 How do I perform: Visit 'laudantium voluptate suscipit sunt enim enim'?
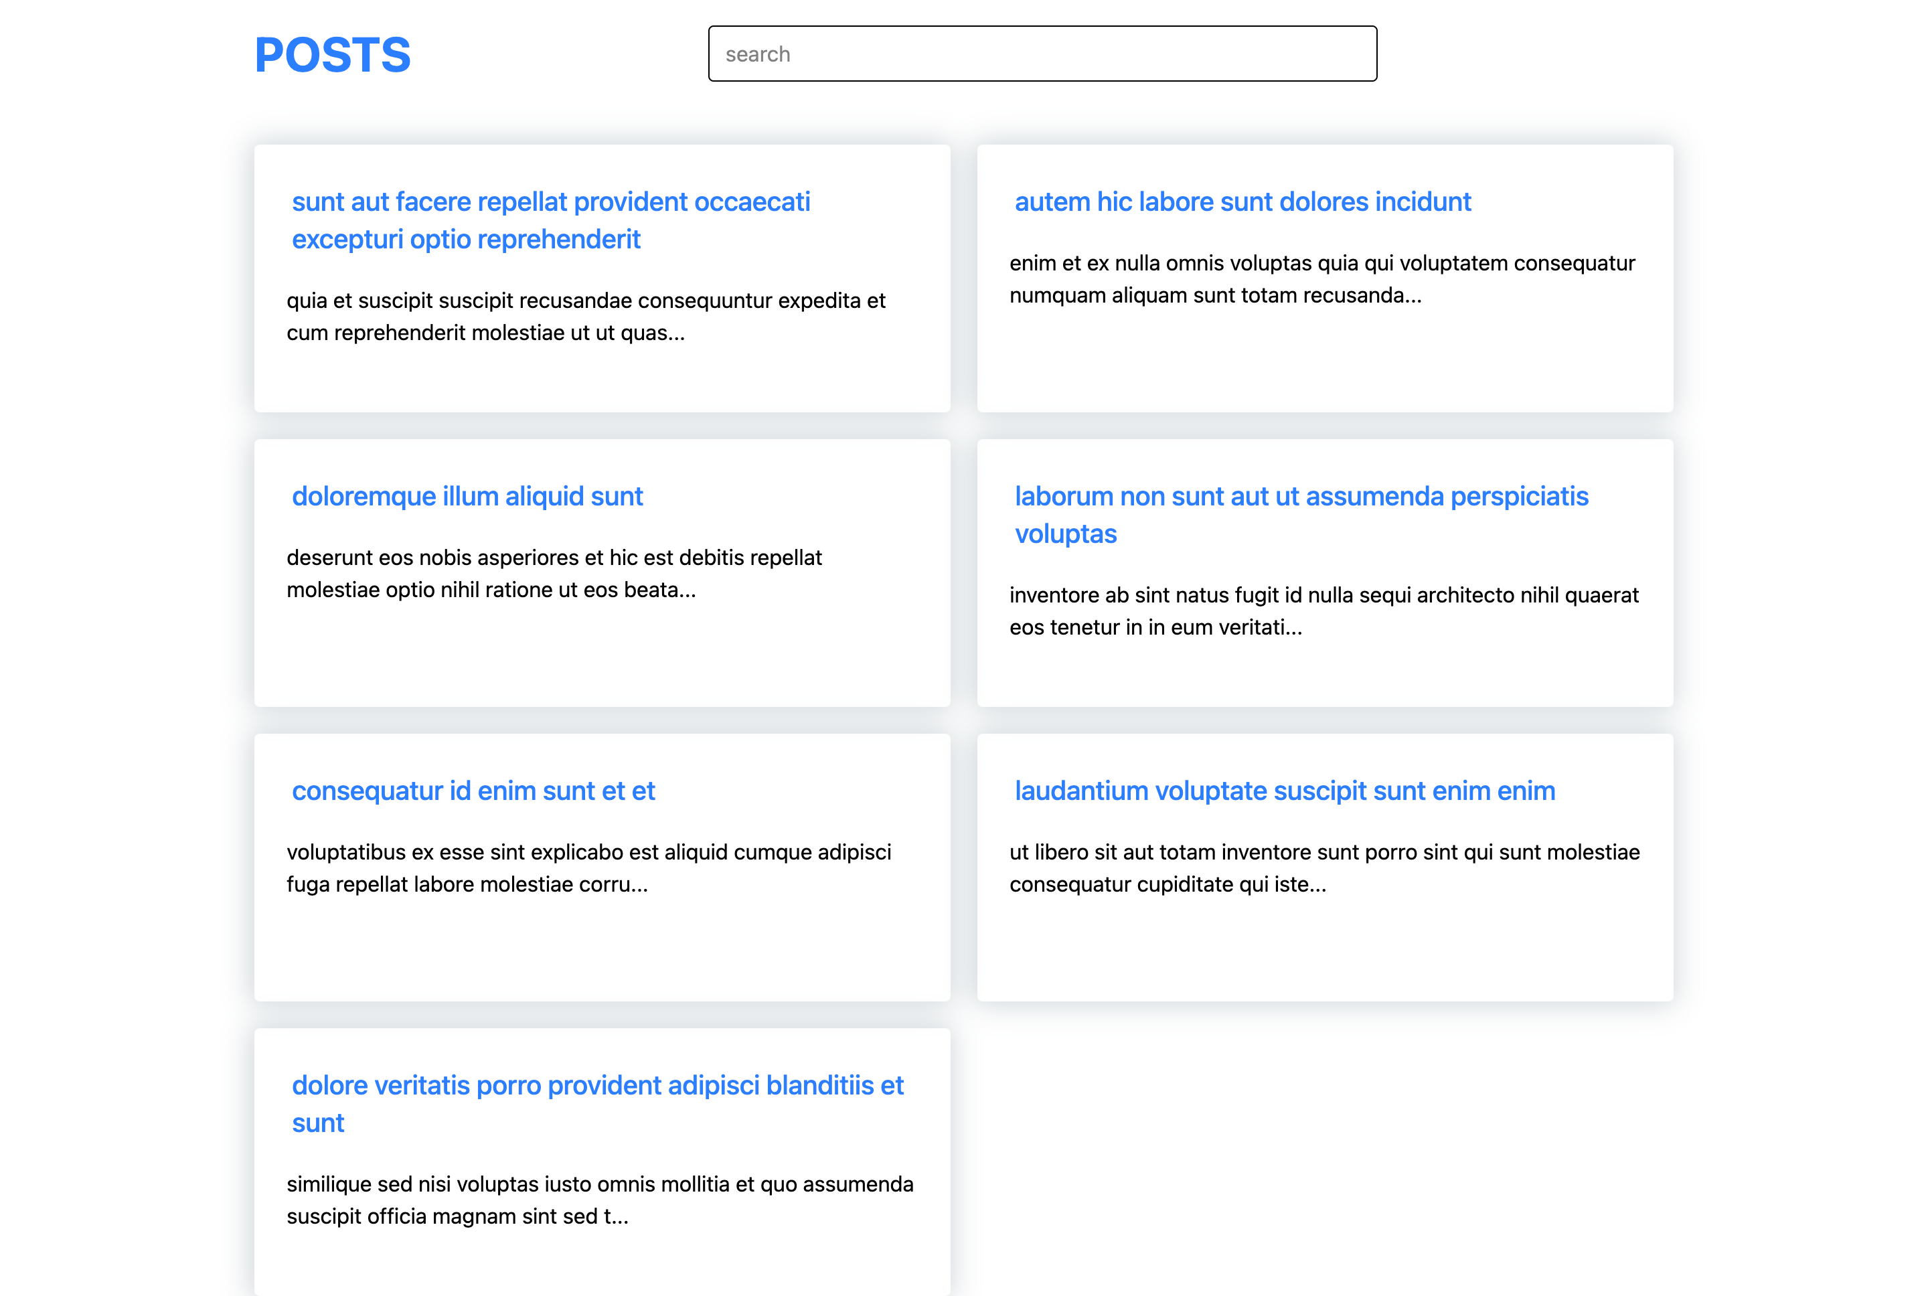tap(1284, 791)
